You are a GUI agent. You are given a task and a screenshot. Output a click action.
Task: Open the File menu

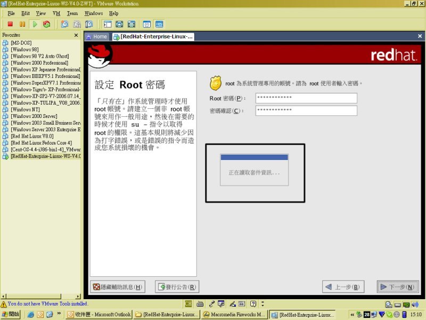[x=11, y=13]
